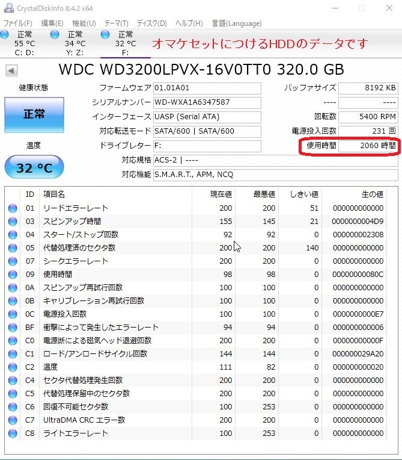
Task: Select the F: disk tab
Action: [126, 43]
